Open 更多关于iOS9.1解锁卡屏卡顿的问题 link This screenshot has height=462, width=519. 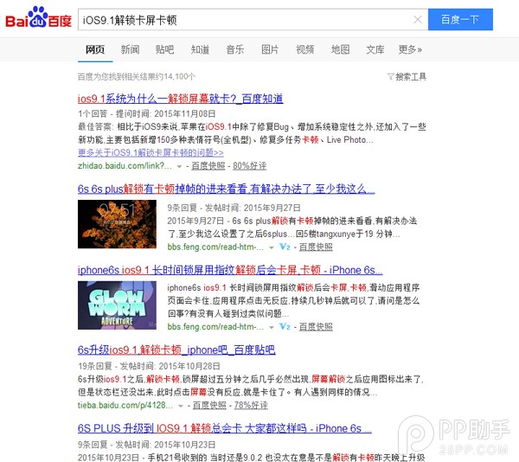pos(151,153)
